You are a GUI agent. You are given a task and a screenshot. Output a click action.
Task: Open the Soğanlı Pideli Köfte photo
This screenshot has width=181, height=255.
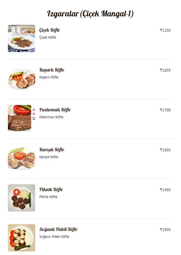pyautogui.click(x=22, y=238)
